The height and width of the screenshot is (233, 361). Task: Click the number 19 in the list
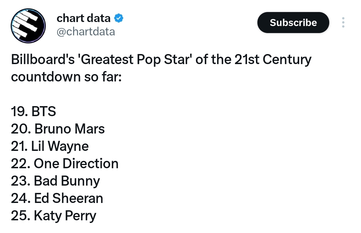[18, 111]
